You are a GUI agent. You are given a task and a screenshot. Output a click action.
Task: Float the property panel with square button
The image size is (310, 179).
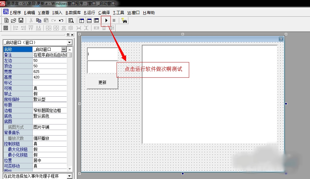tap(68, 35)
